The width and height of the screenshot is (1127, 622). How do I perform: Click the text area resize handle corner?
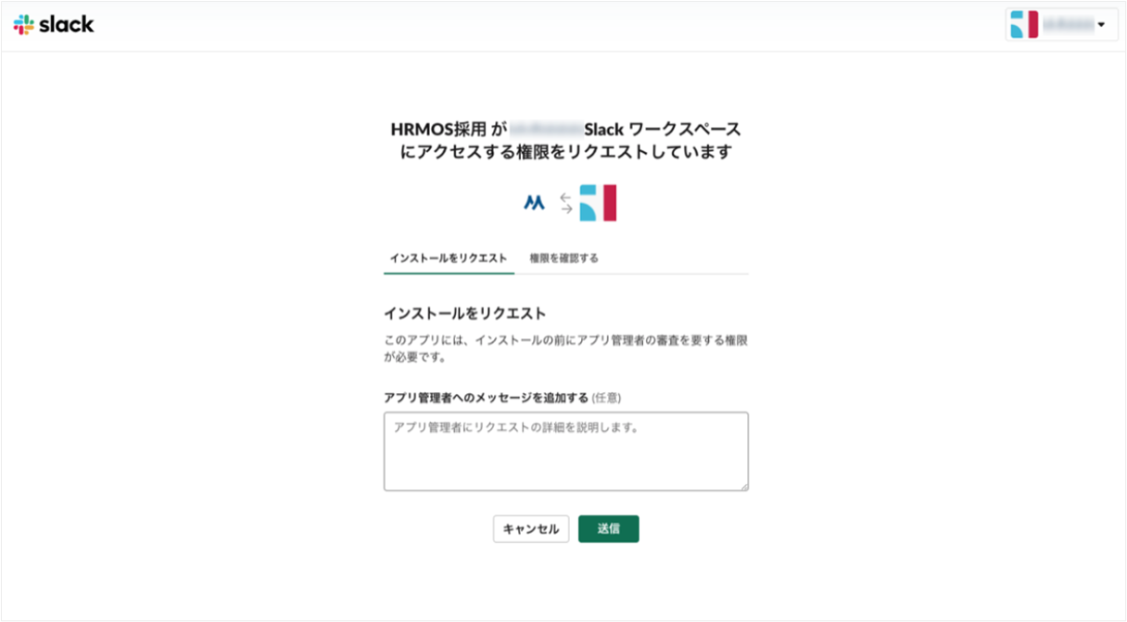click(743, 485)
